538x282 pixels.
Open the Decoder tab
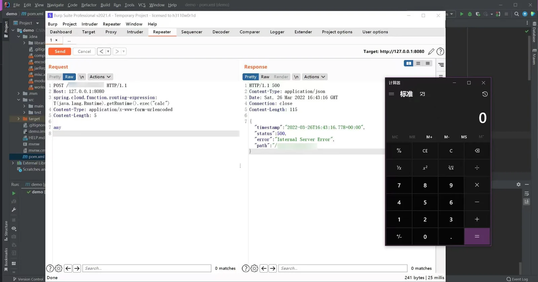click(x=221, y=32)
